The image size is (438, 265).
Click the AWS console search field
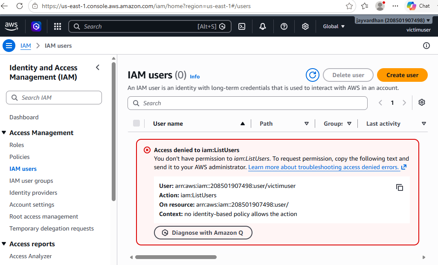point(150,26)
